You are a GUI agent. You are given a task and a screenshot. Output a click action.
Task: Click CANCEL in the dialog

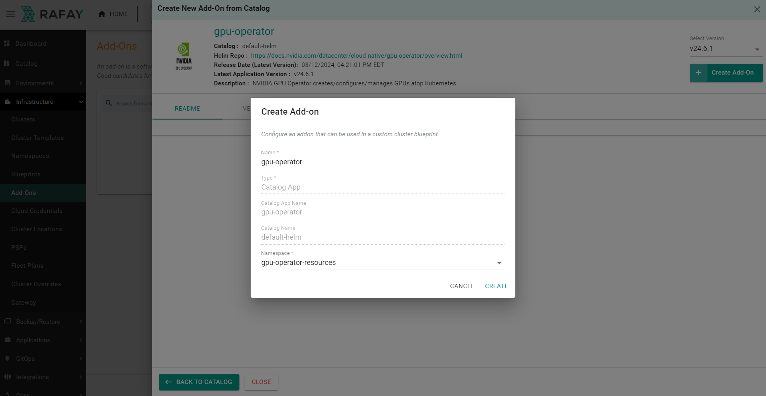point(462,286)
